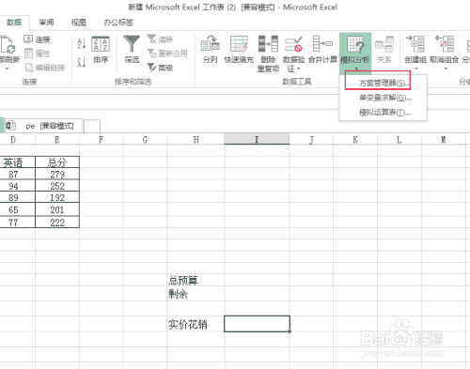Select the cell containing 192
Viewport: 470px width, 369px height.
pos(57,197)
